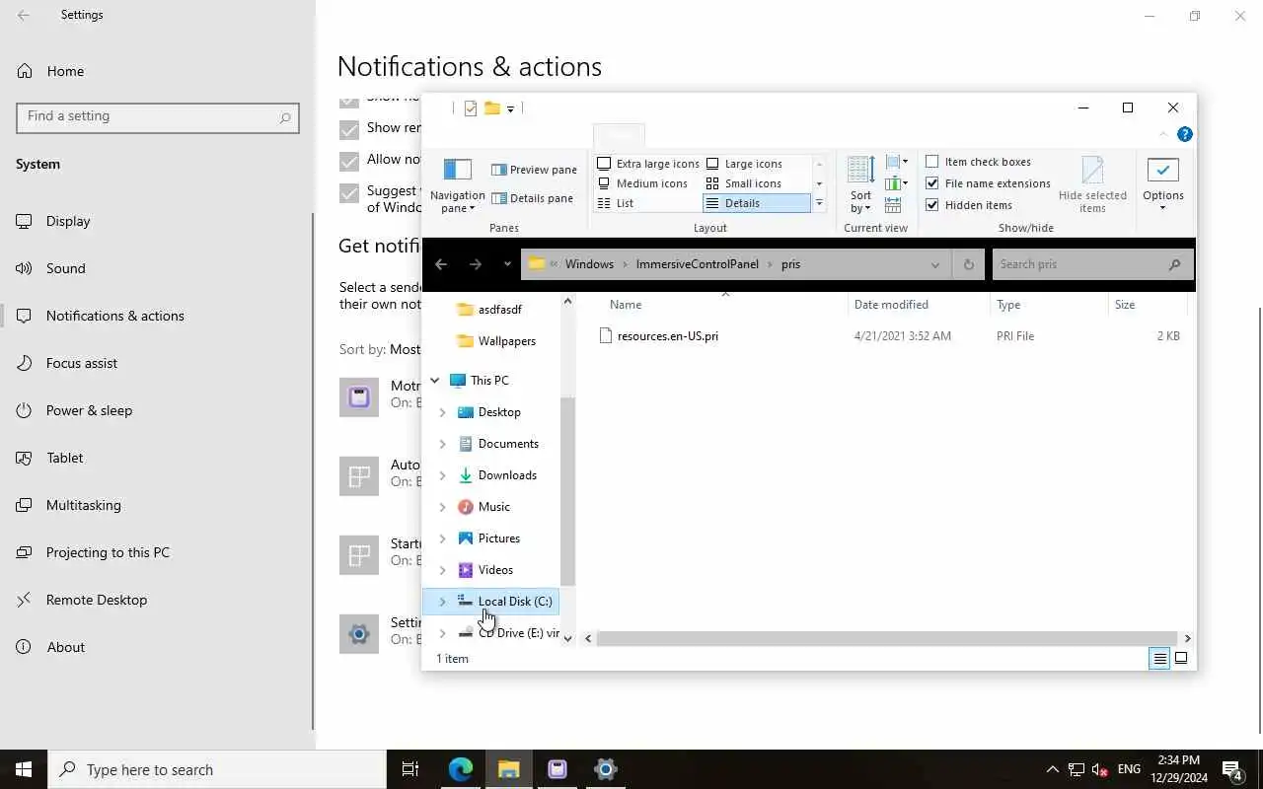This screenshot has width=1263, height=789.
Task: Open the Navigation pane menu in the ribbon
Action: tap(457, 185)
